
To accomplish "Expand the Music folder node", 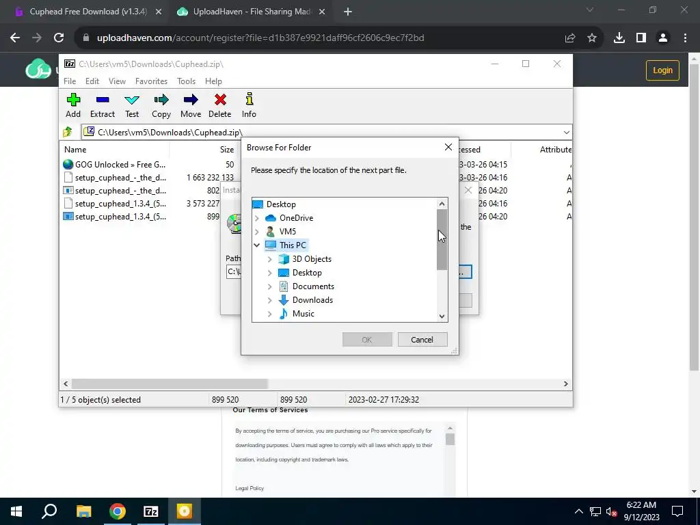I will coord(269,314).
